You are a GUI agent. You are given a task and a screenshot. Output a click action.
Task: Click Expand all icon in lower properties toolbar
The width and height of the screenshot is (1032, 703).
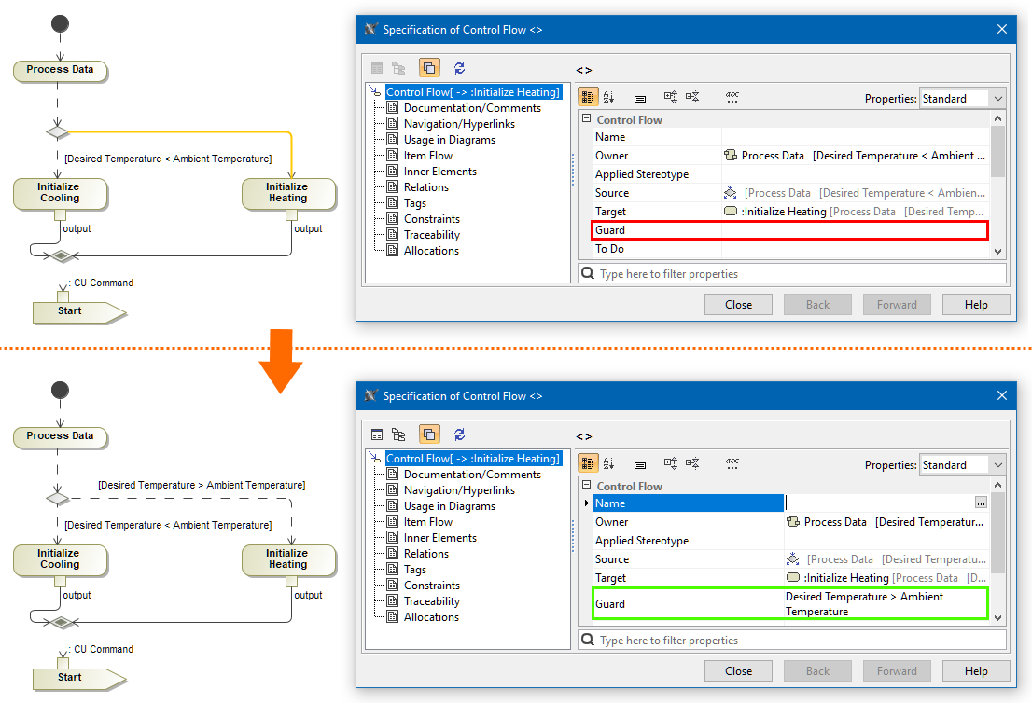tap(670, 463)
